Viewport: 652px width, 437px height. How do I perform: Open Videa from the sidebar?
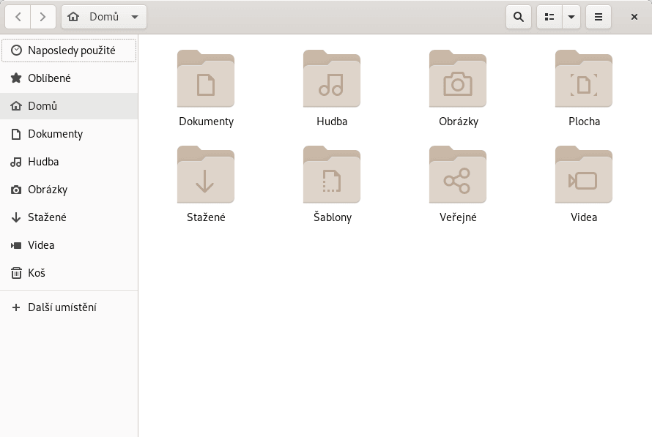[69, 245]
